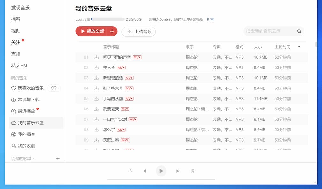Expand sort dropdown arrow by 上传时间
322x189 pixels.
299,47
